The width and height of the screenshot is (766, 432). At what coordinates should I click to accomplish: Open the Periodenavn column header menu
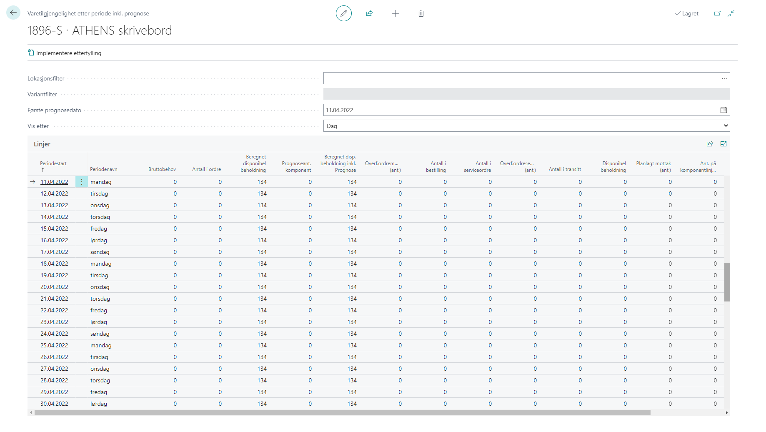[x=104, y=169]
